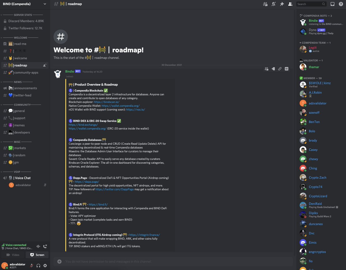Create thread from Bindie's message hover toolbar

[x=267, y=69]
